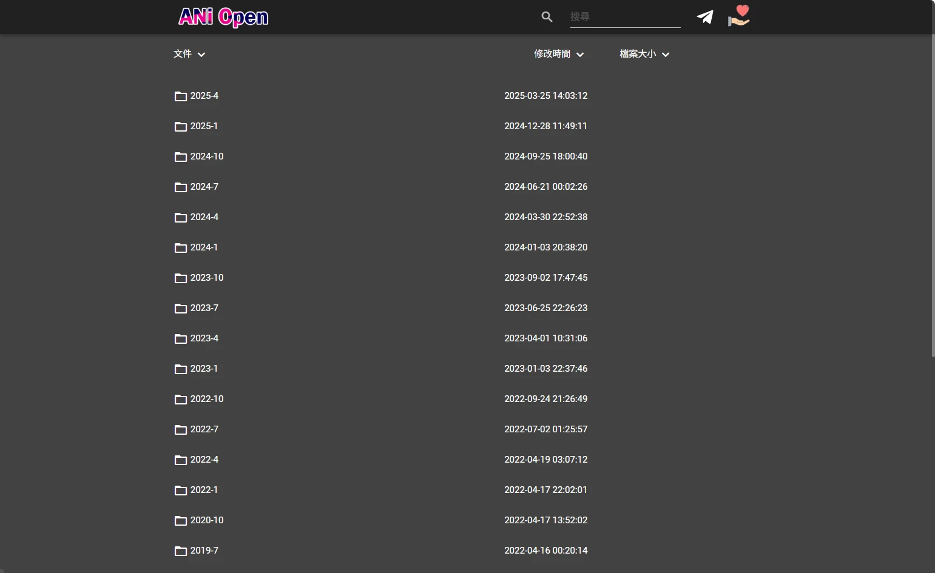Click the page vertical scrollbar thumb
The height and width of the screenshot is (573, 935).
pyautogui.click(x=933, y=194)
